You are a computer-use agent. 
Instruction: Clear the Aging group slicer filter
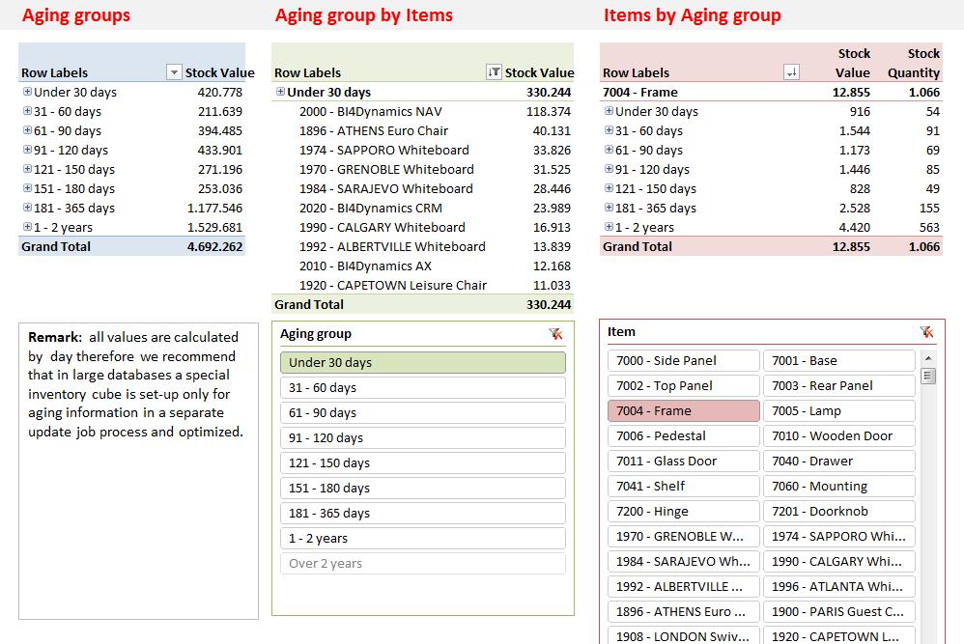pyautogui.click(x=555, y=333)
